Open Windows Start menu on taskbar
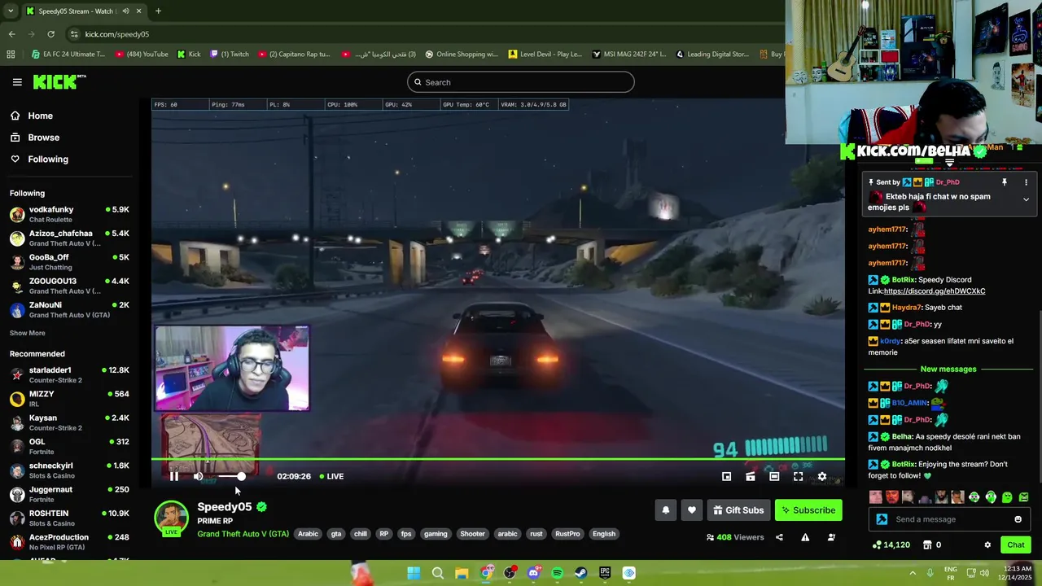1042x586 pixels. pos(414,573)
